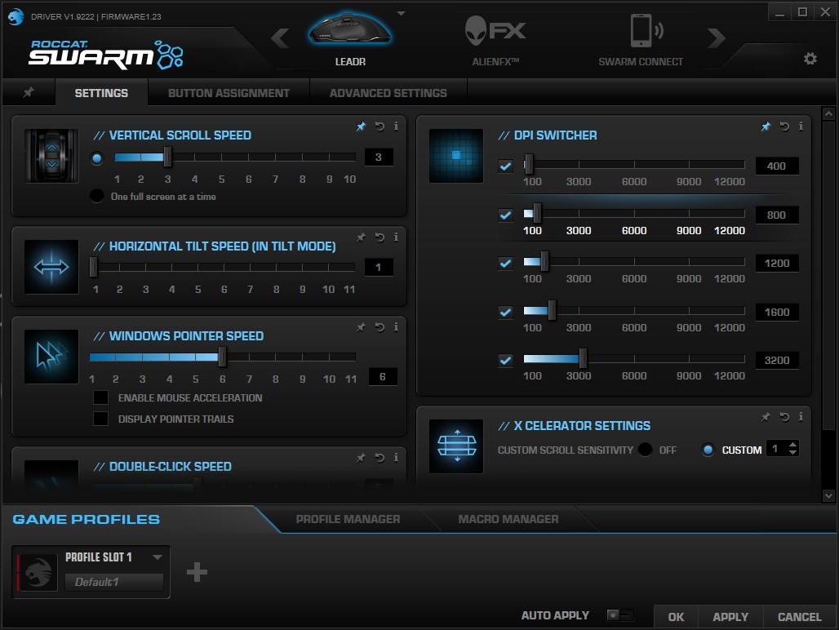The height and width of the screenshot is (630, 839).
Task: Open the Macro Manager tab
Action: point(508,519)
